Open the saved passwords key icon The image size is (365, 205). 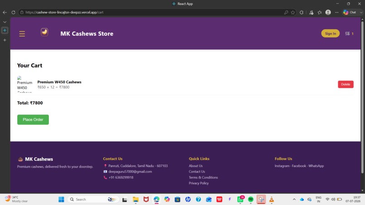[x=286, y=12]
